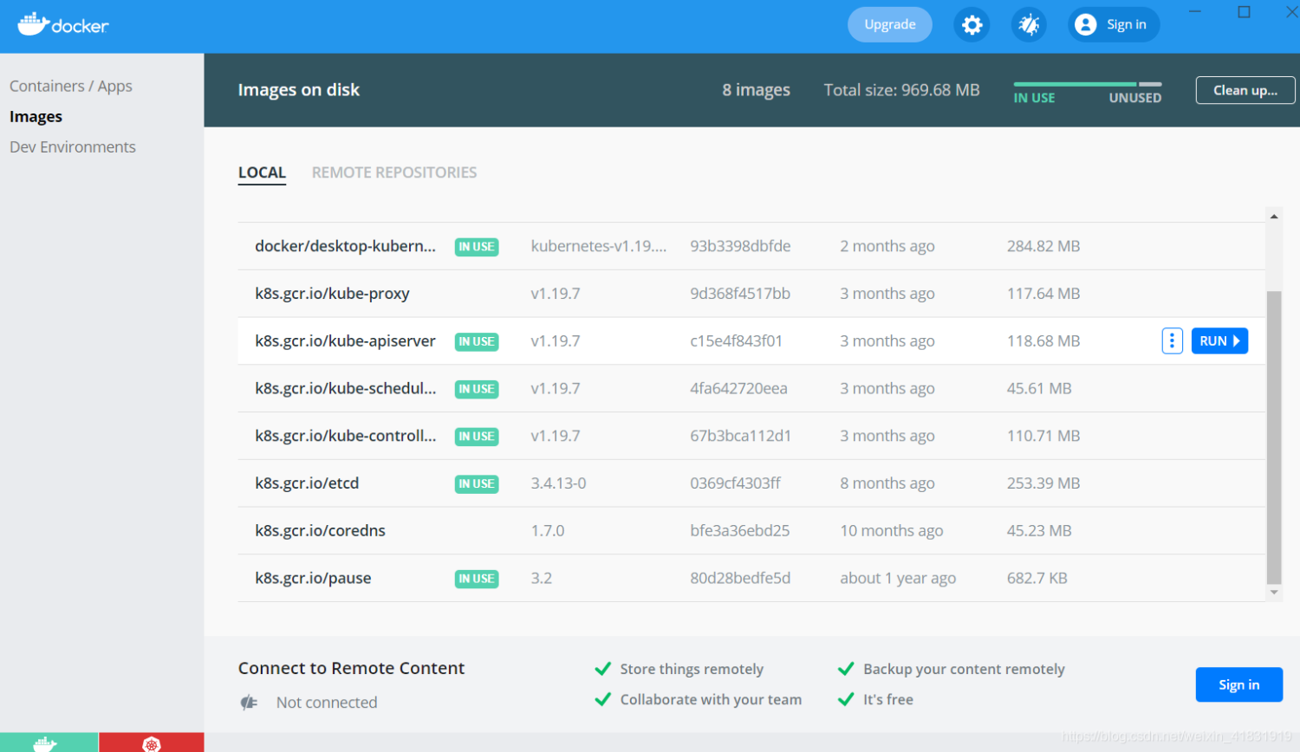Click image ID c15e4f843f01
The height and width of the screenshot is (752, 1300).
pyautogui.click(x=737, y=341)
